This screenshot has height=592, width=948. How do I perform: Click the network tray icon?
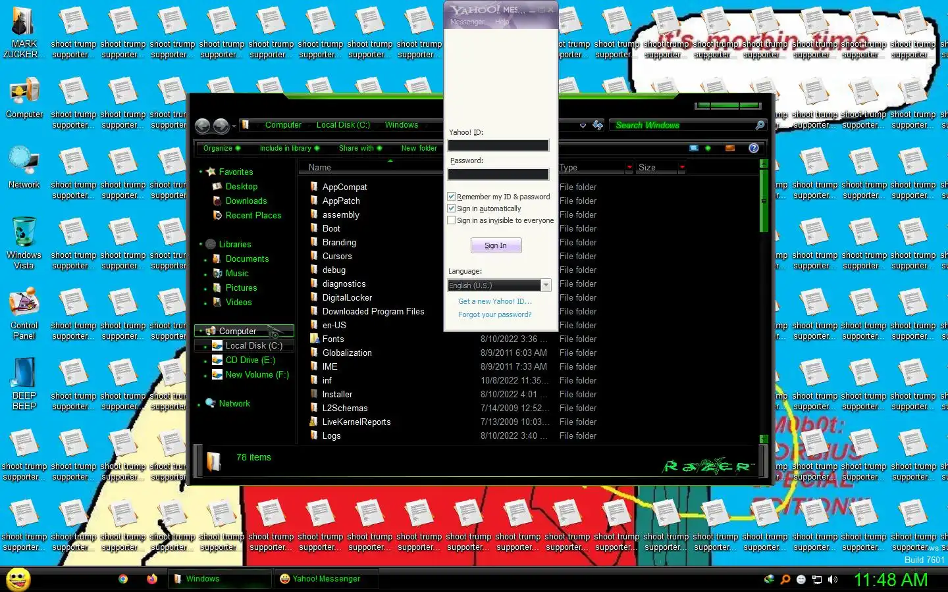click(817, 580)
